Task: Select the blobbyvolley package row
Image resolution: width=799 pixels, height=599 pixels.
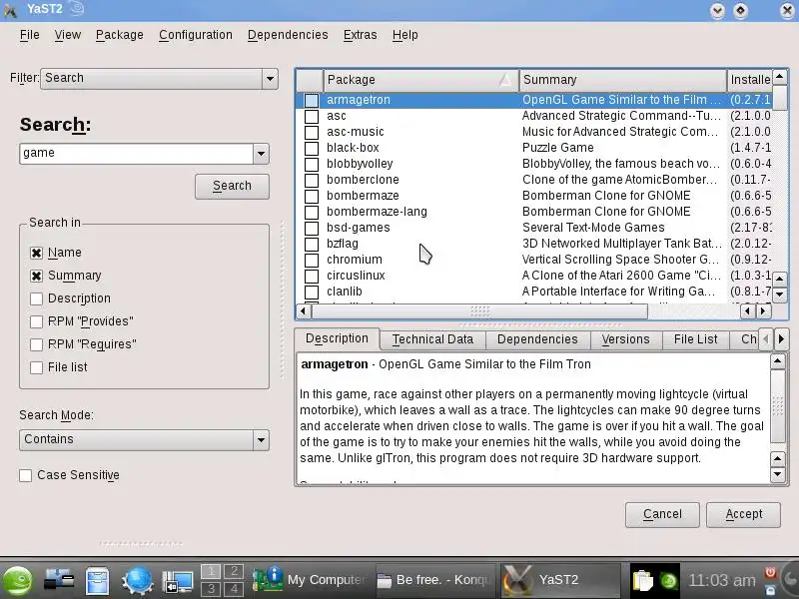Action: (x=533, y=164)
